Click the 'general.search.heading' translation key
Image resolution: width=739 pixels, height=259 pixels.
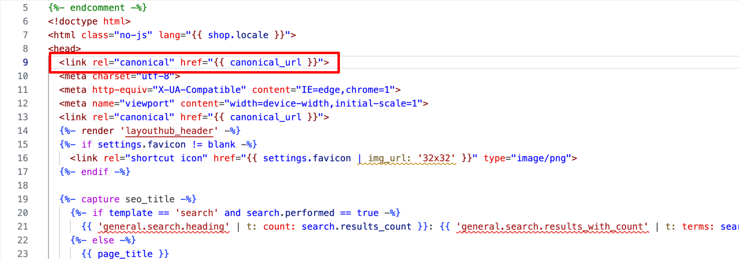[x=164, y=227]
